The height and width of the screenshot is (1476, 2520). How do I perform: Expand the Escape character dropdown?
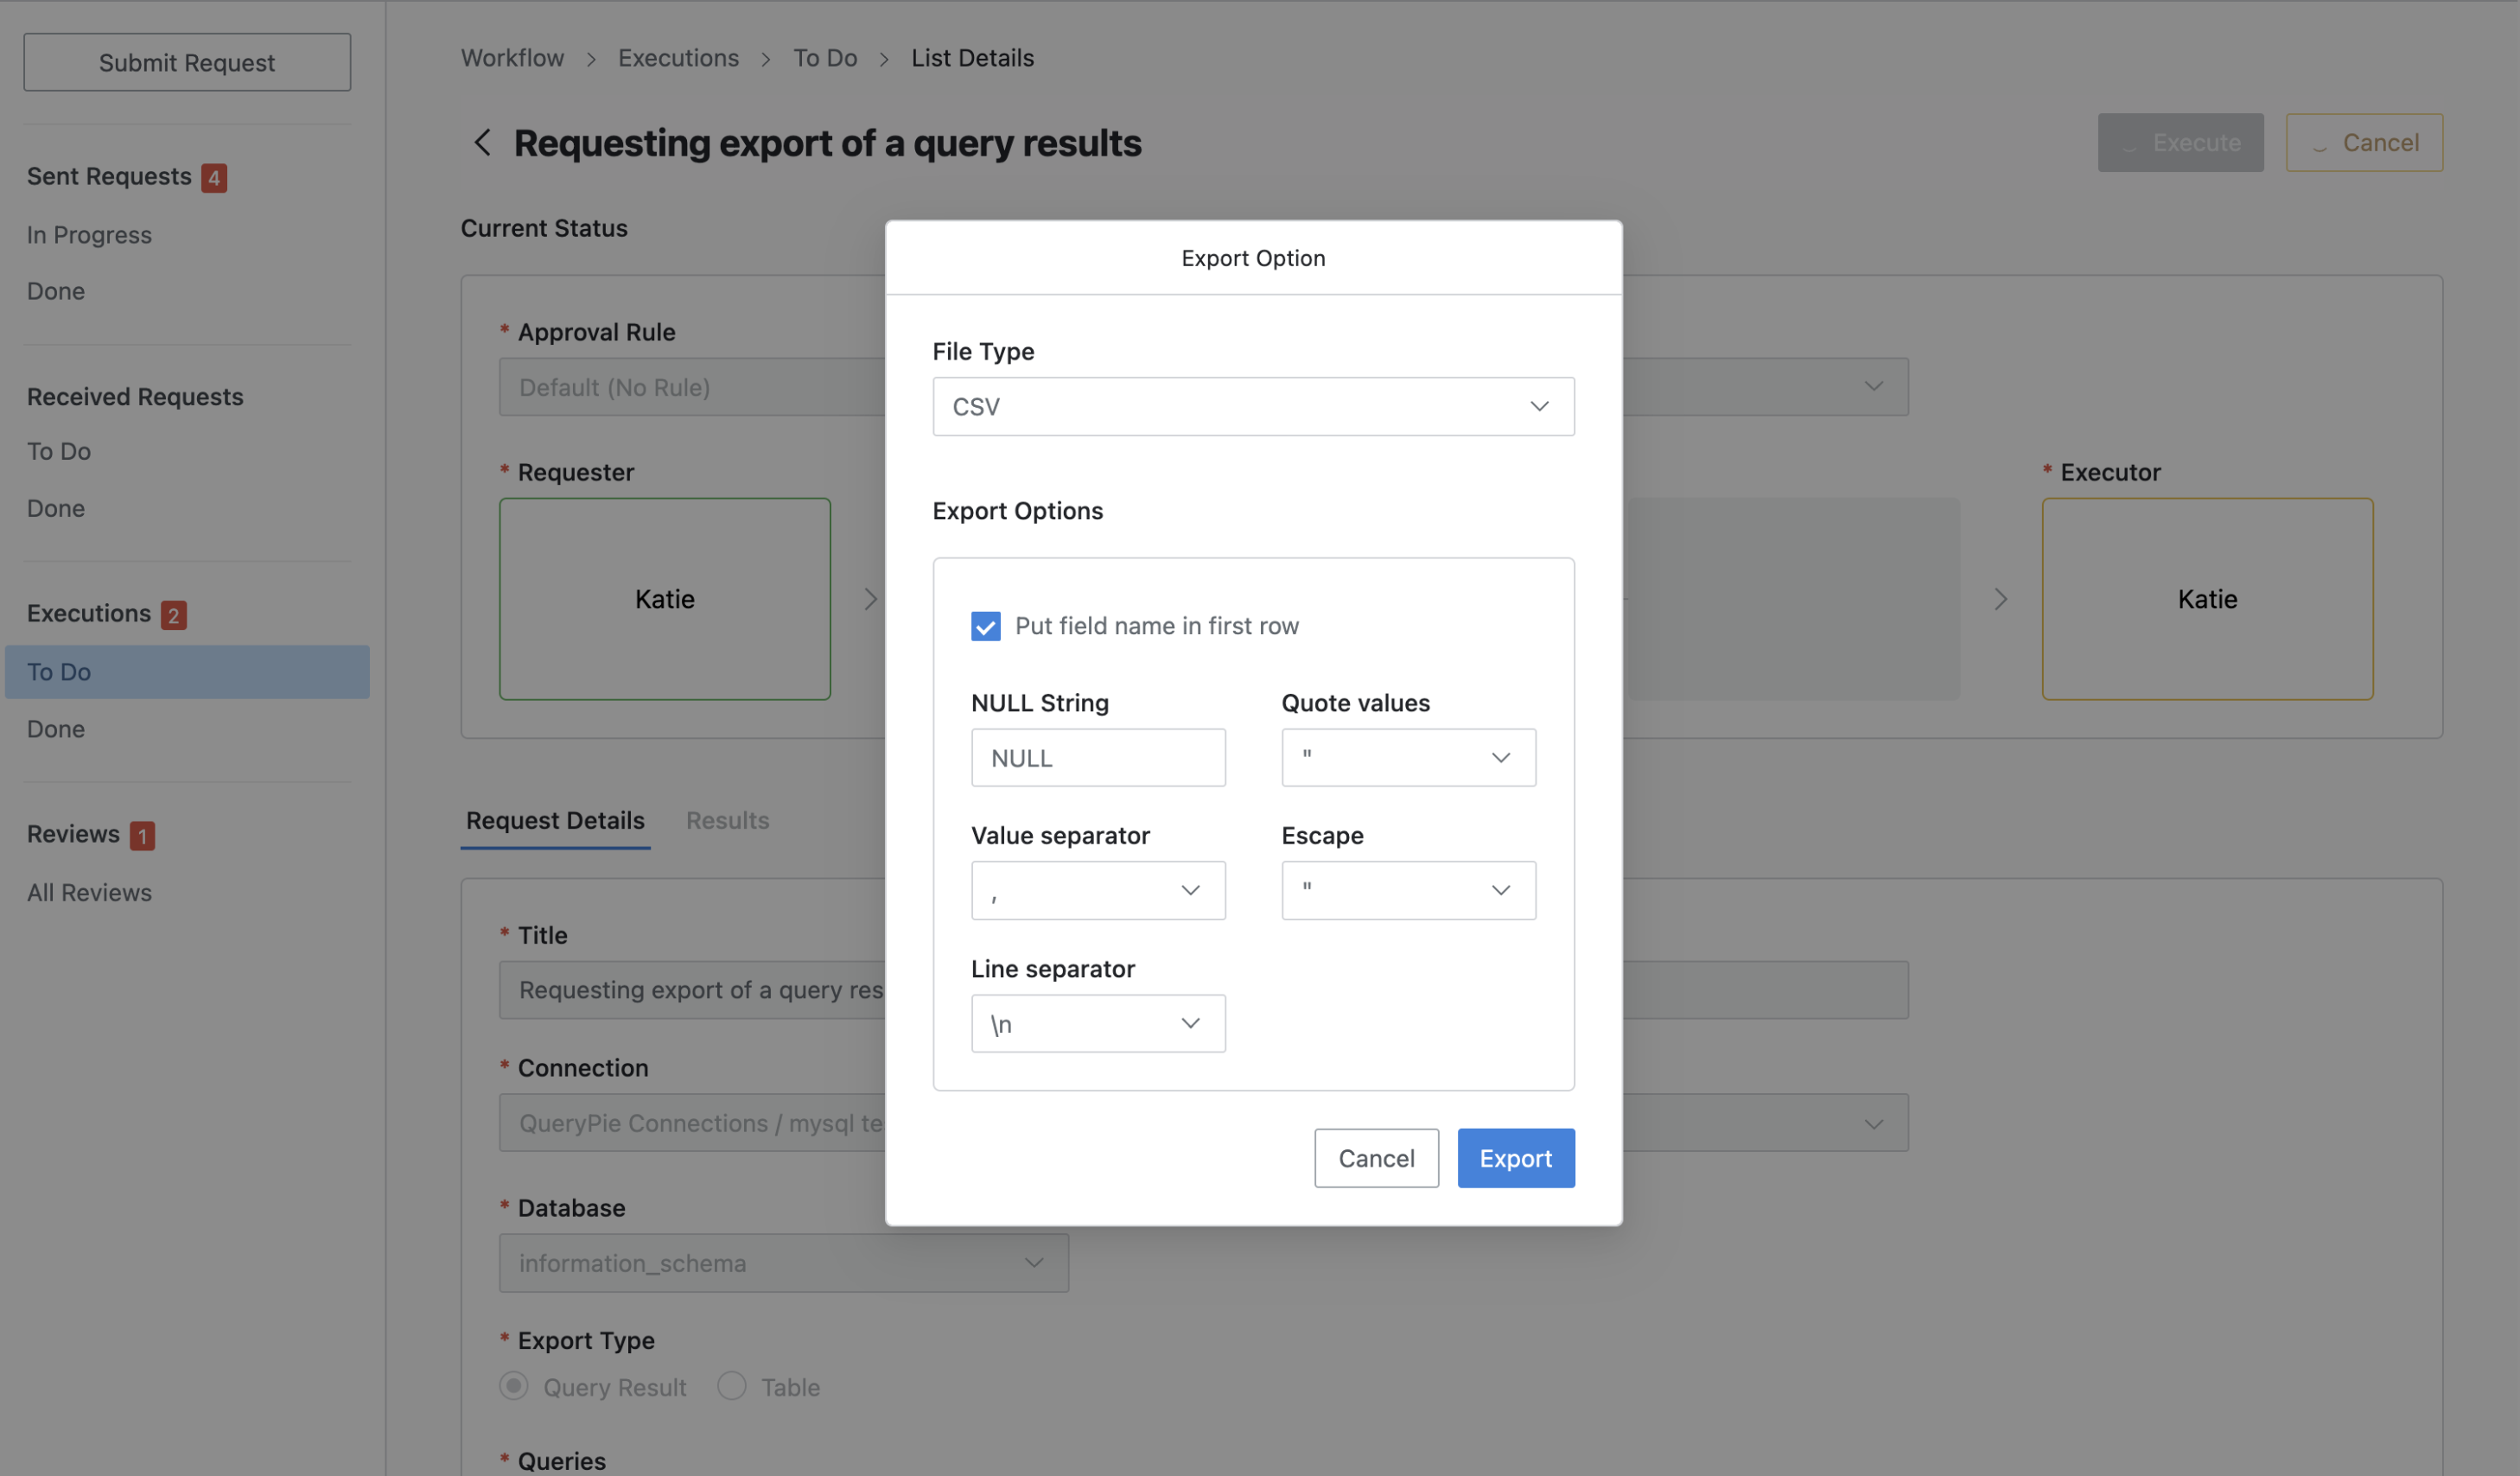(x=1407, y=890)
